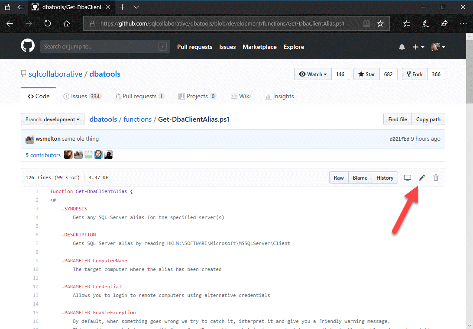Open the 5 contributors link
The height and width of the screenshot is (329, 473).
tap(43, 155)
